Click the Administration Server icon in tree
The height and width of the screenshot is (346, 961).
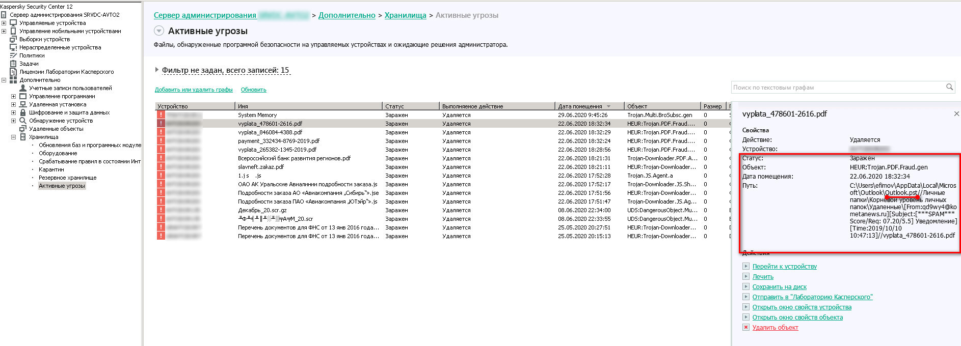(4, 15)
